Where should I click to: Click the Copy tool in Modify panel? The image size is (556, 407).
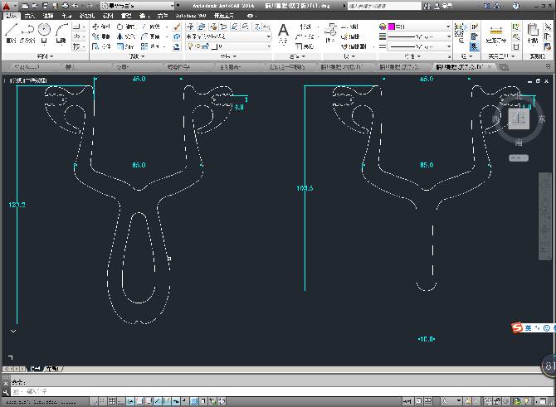click(x=100, y=36)
